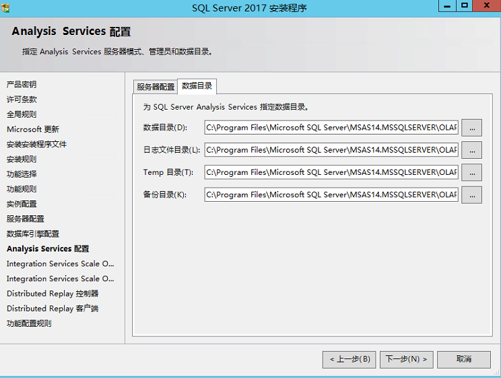Select the 功能选择 step

(x=22, y=174)
